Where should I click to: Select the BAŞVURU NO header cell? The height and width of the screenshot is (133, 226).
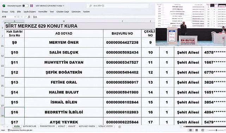coord(122,34)
